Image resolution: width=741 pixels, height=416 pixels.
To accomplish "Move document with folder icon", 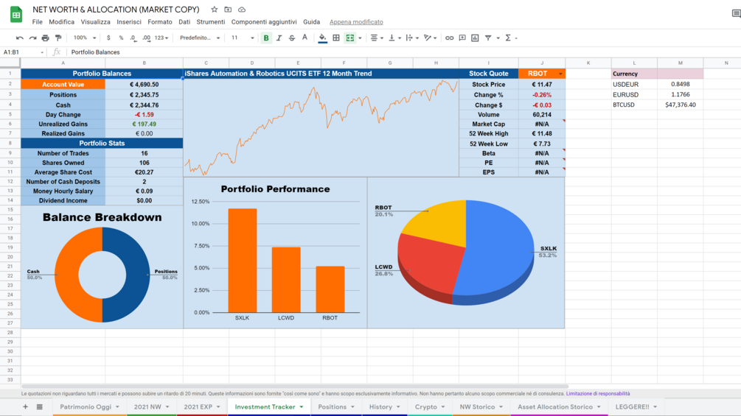I will pos(228,10).
